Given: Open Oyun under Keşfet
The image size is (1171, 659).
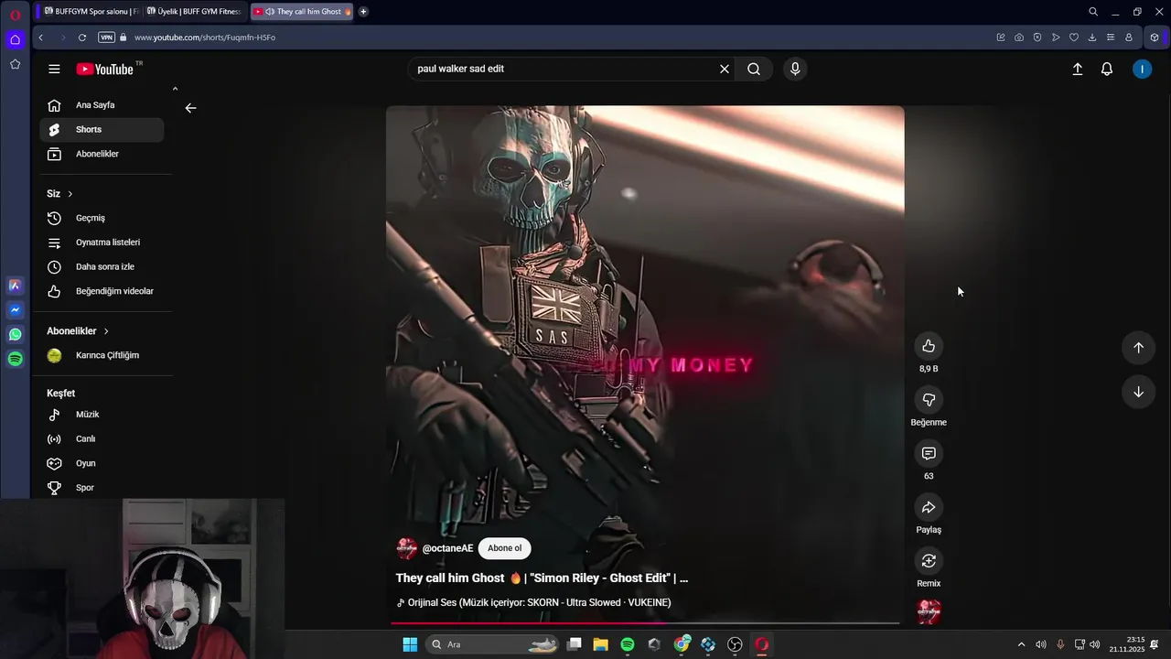Looking at the screenshot, I should pos(102,463).
